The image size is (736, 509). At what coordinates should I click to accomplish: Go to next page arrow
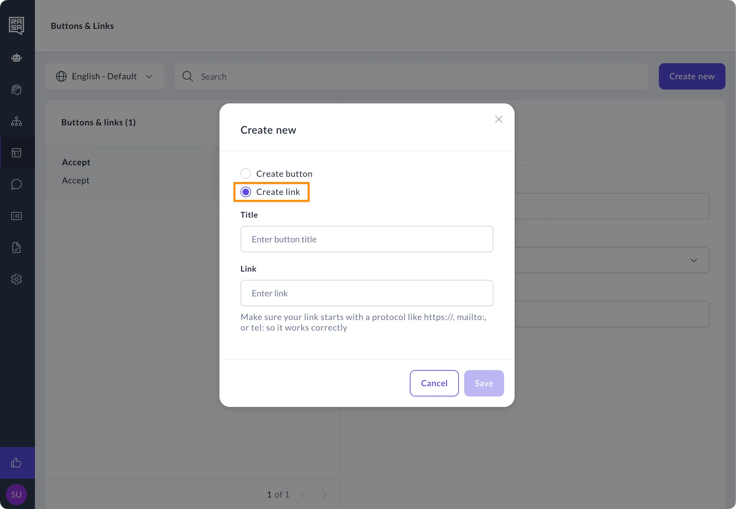tap(324, 495)
